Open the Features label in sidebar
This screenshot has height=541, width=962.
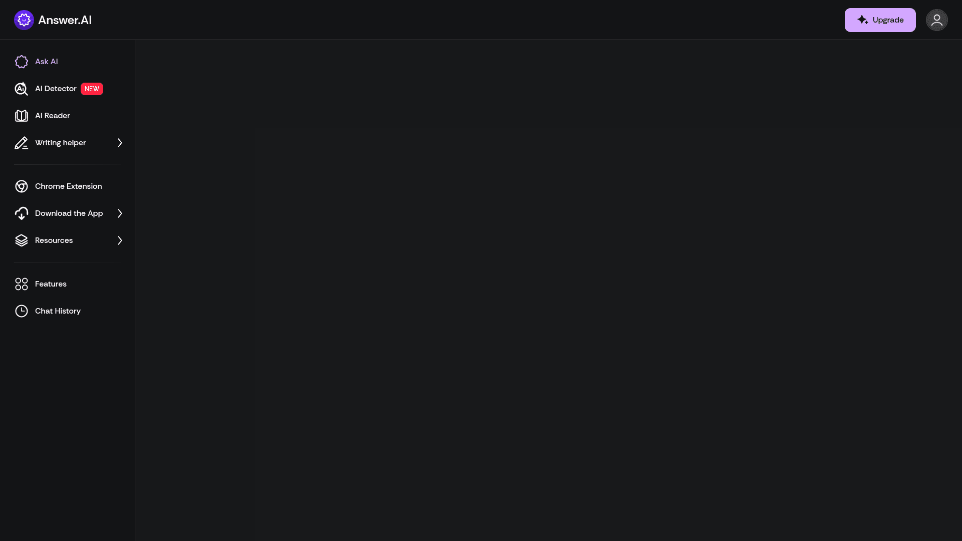(x=51, y=284)
